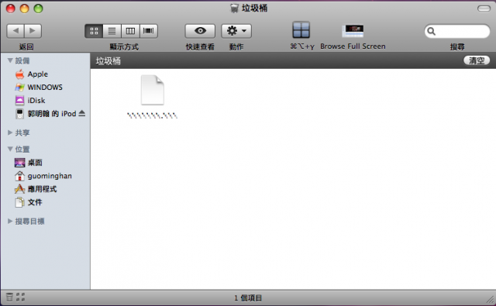The height and width of the screenshot is (306, 496).
Task: Click the trash proxy icon in title bar
Action: pyautogui.click(x=234, y=9)
